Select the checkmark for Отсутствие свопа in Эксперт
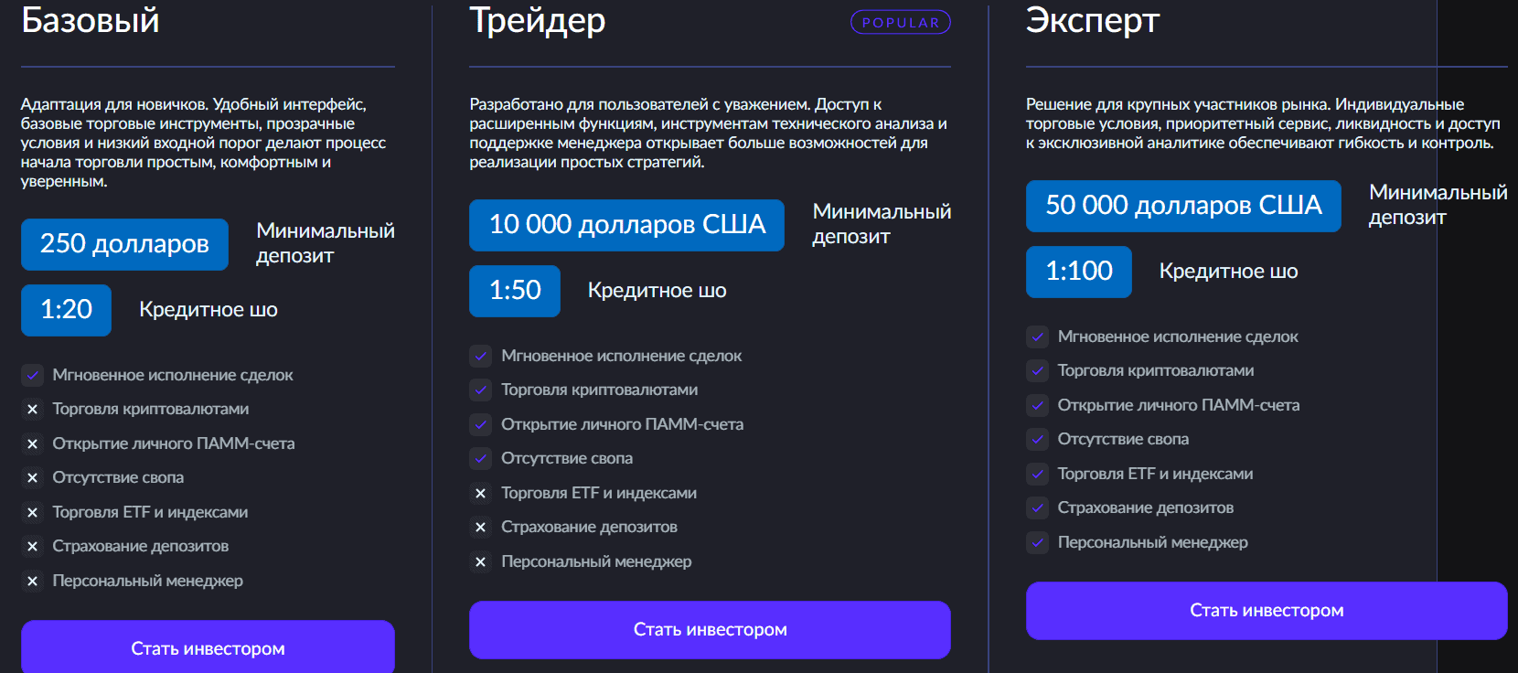The height and width of the screenshot is (673, 1518). click(1038, 440)
